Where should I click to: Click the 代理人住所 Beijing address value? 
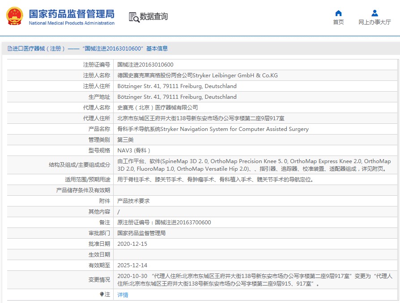click(201, 118)
